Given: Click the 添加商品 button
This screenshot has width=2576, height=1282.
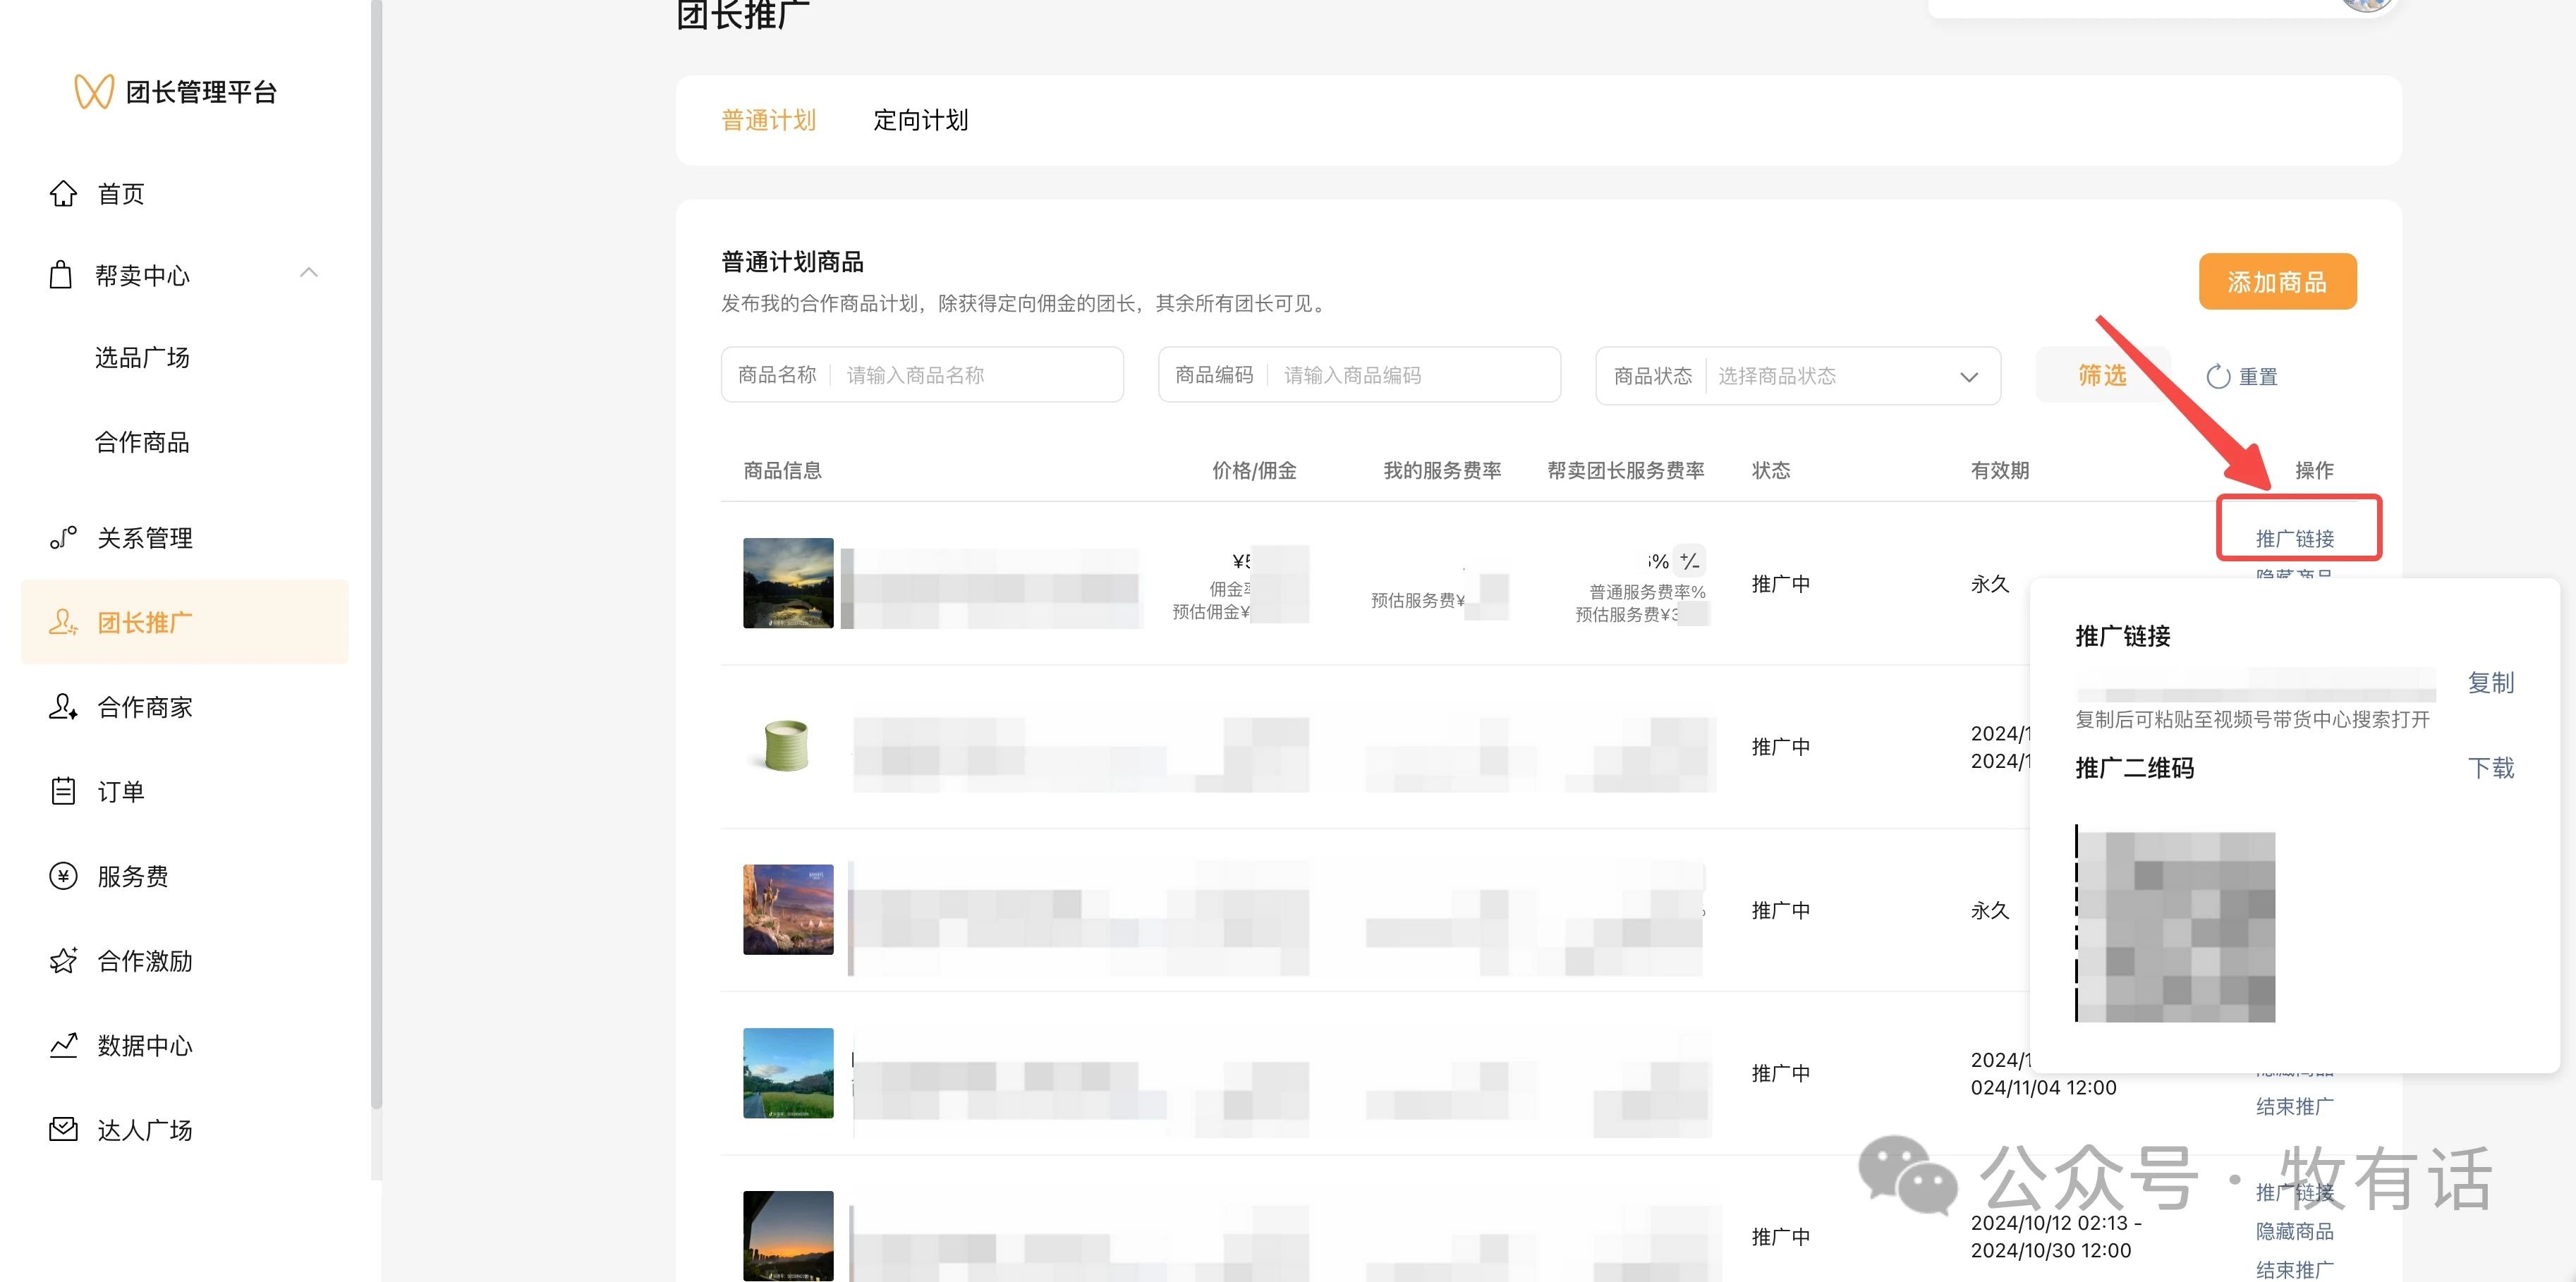Looking at the screenshot, I should tap(2277, 282).
